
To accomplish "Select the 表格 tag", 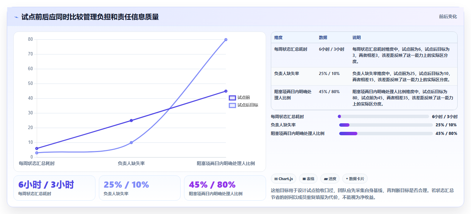I will pos(308,179).
